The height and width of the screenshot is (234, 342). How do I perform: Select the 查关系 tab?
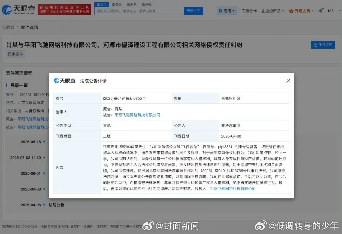click(x=131, y=4)
